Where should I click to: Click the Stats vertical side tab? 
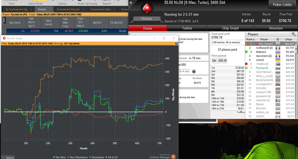[x=4, y=20]
